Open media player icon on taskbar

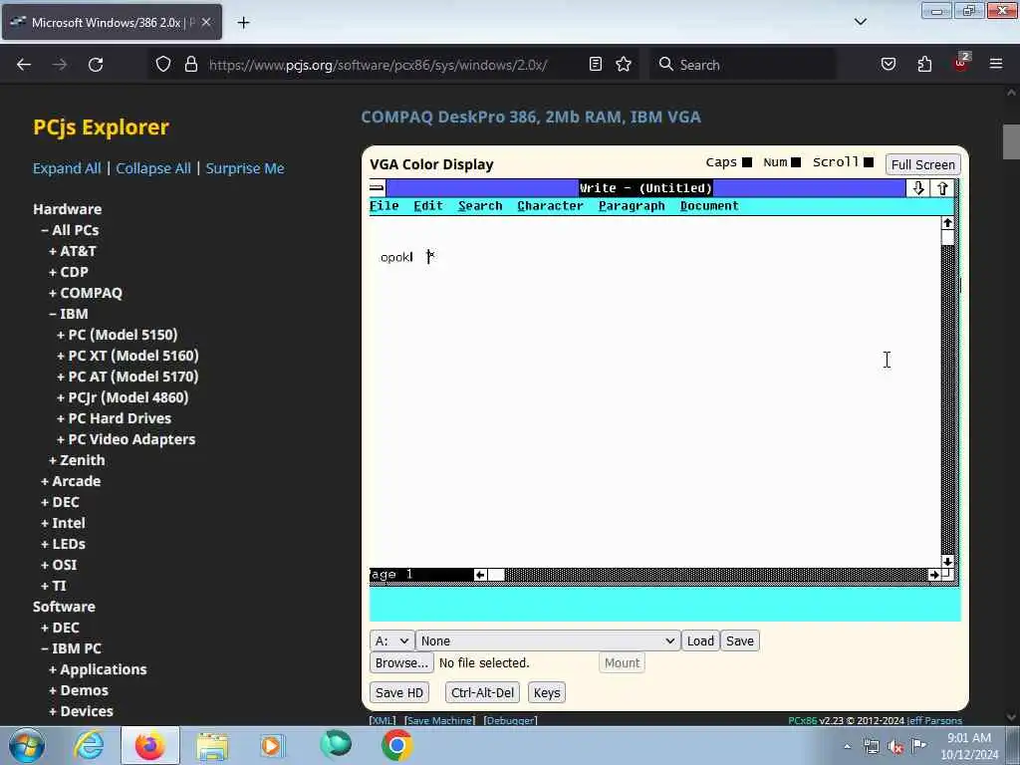tap(272, 745)
